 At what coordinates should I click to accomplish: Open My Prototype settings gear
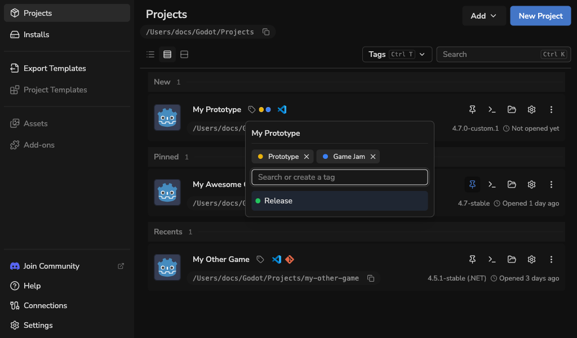[531, 110]
